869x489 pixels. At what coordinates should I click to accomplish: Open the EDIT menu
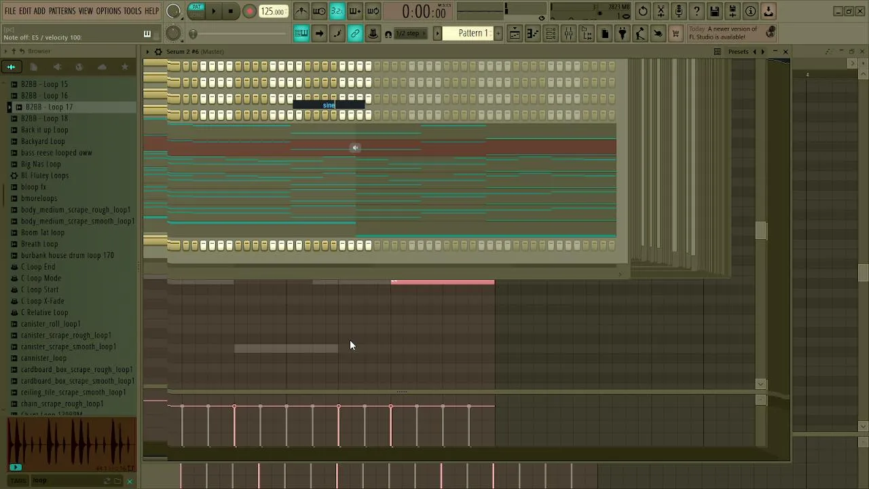coord(25,11)
